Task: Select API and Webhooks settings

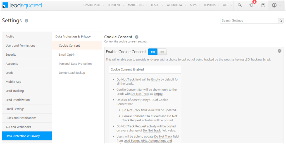Action: (19, 127)
